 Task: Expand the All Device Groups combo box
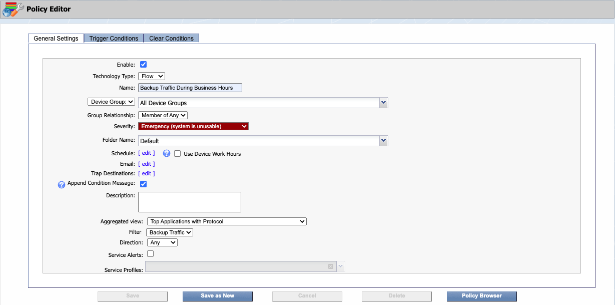pyautogui.click(x=383, y=103)
